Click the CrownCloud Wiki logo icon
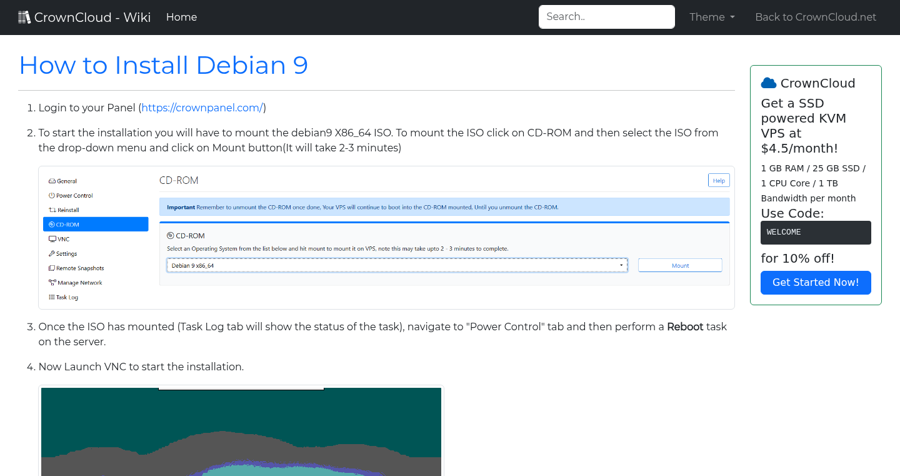The image size is (900, 476). (24, 16)
